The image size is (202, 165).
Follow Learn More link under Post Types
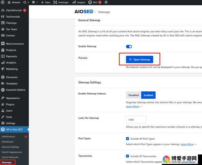(x=187, y=144)
